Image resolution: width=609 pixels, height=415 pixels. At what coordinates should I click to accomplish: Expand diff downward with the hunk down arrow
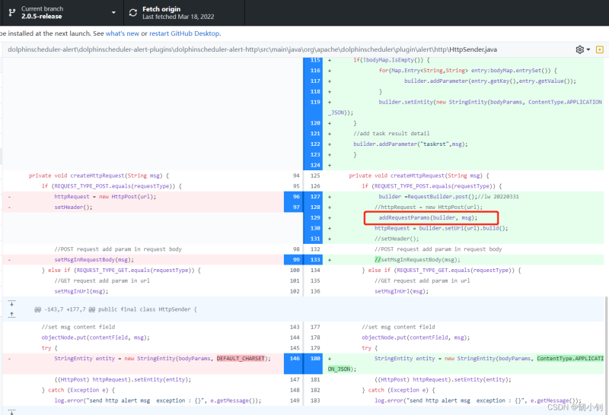pyautogui.click(x=11, y=303)
